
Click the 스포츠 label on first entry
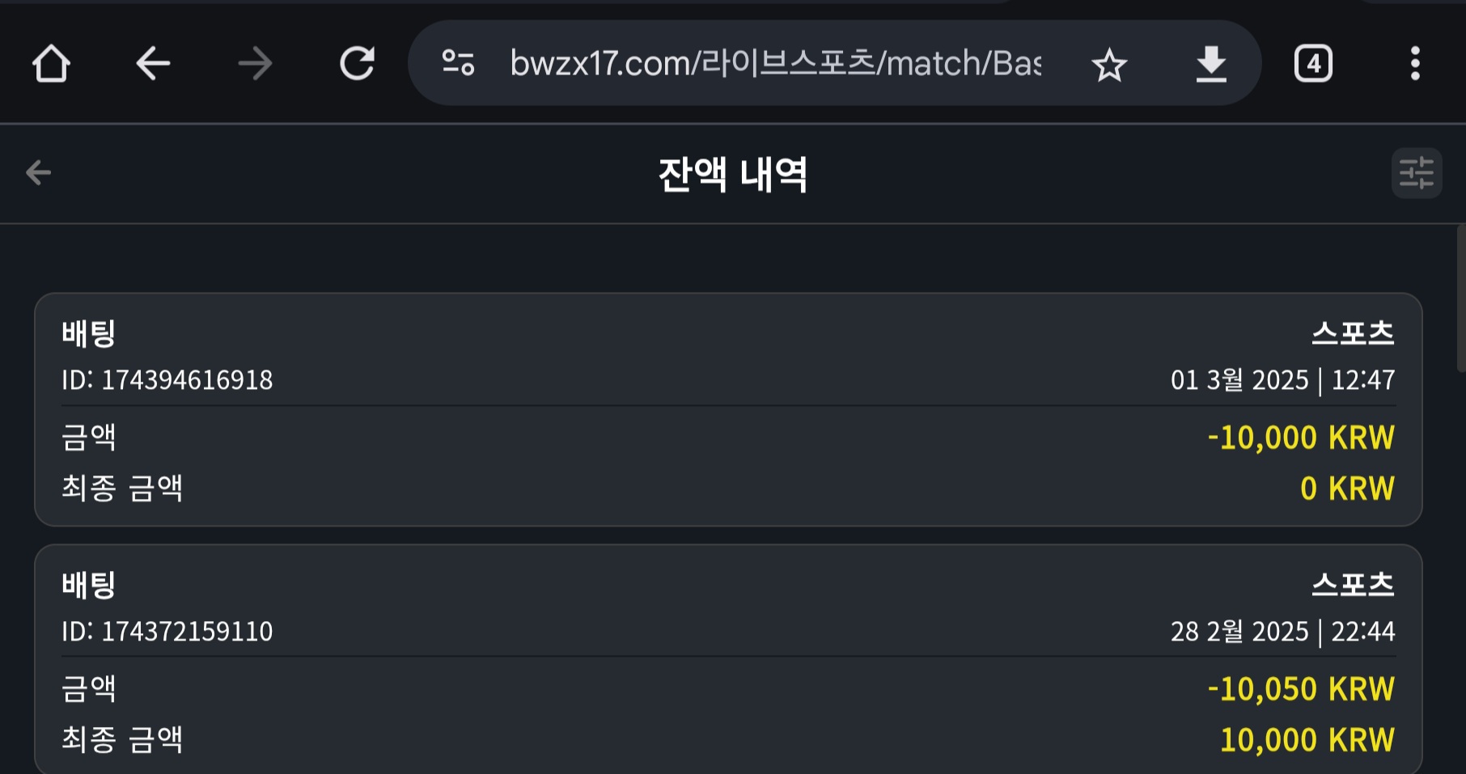(1353, 333)
